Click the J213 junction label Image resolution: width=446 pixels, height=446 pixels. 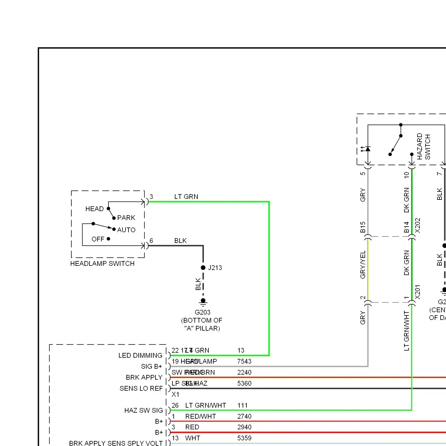(x=215, y=268)
